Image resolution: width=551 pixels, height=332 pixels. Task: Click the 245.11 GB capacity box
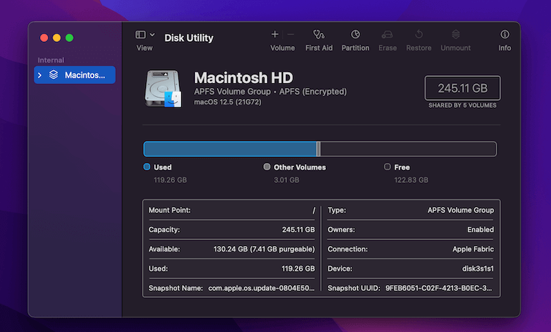click(462, 88)
